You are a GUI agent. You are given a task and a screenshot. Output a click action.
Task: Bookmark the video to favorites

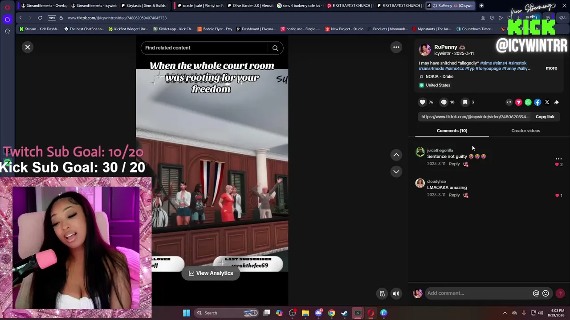[x=465, y=102]
